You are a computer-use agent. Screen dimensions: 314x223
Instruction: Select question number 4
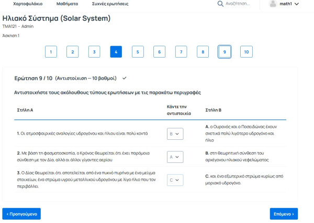pos(116,52)
